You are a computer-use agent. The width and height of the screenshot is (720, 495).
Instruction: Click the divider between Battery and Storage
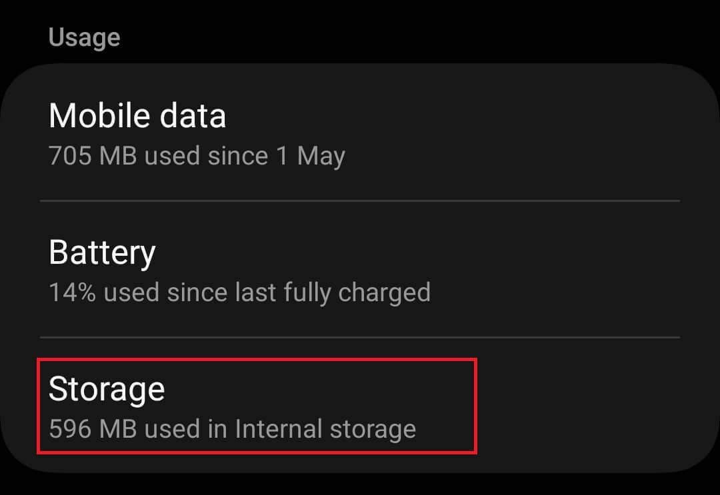[360, 337]
